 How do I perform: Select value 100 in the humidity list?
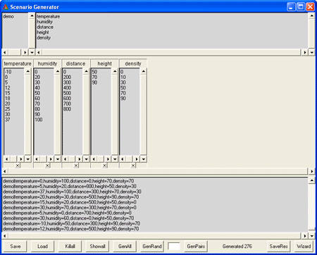39,120
